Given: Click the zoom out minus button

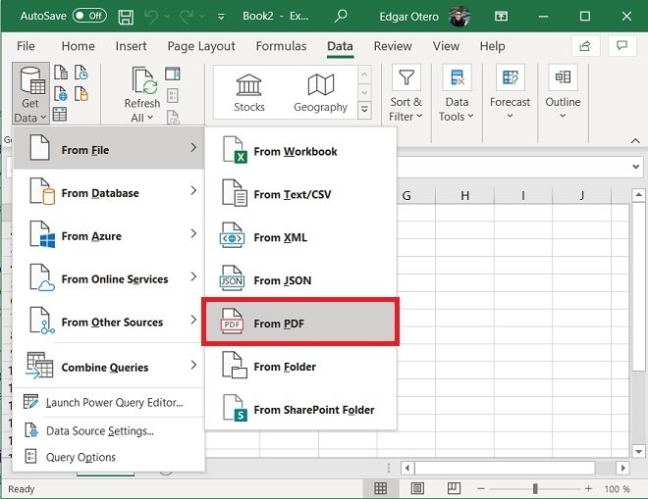Looking at the screenshot, I should (481, 489).
